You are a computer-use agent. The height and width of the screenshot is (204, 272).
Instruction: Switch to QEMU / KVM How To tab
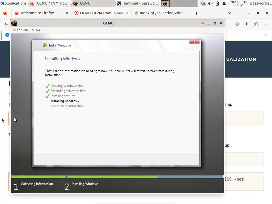pos(102,13)
